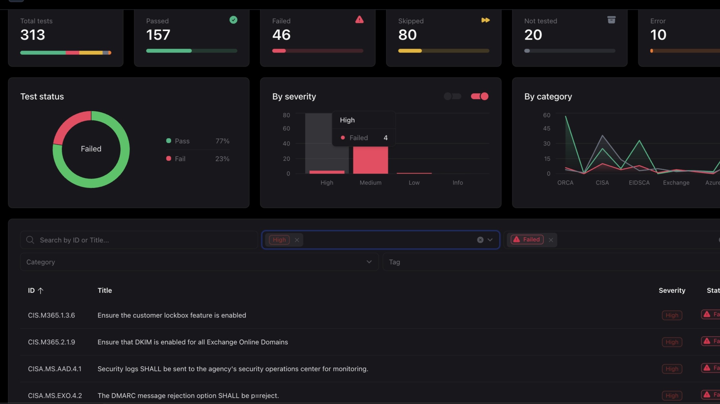Image resolution: width=720 pixels, height=404 pixels.
Task: Click Failed status badge in CISA.MS.AAD.4.1 row
Action: (x=711, y=368)
